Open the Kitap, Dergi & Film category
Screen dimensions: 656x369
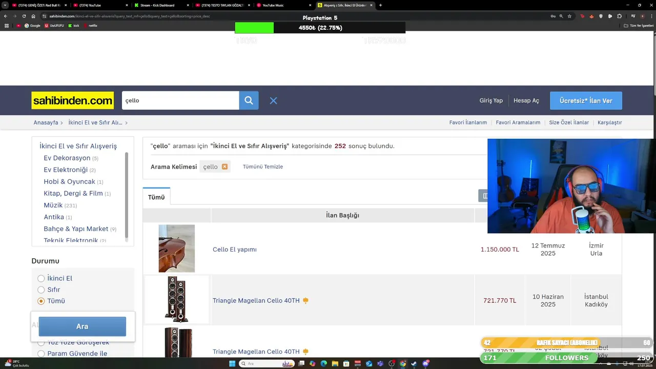73,193
